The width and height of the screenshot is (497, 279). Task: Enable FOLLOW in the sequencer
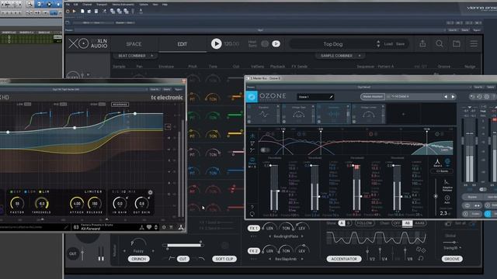(364, 223)
